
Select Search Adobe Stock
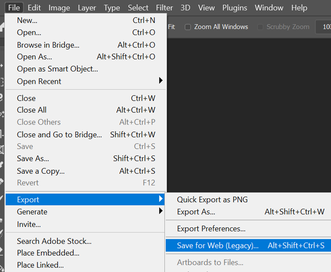[x=54, y=241]
